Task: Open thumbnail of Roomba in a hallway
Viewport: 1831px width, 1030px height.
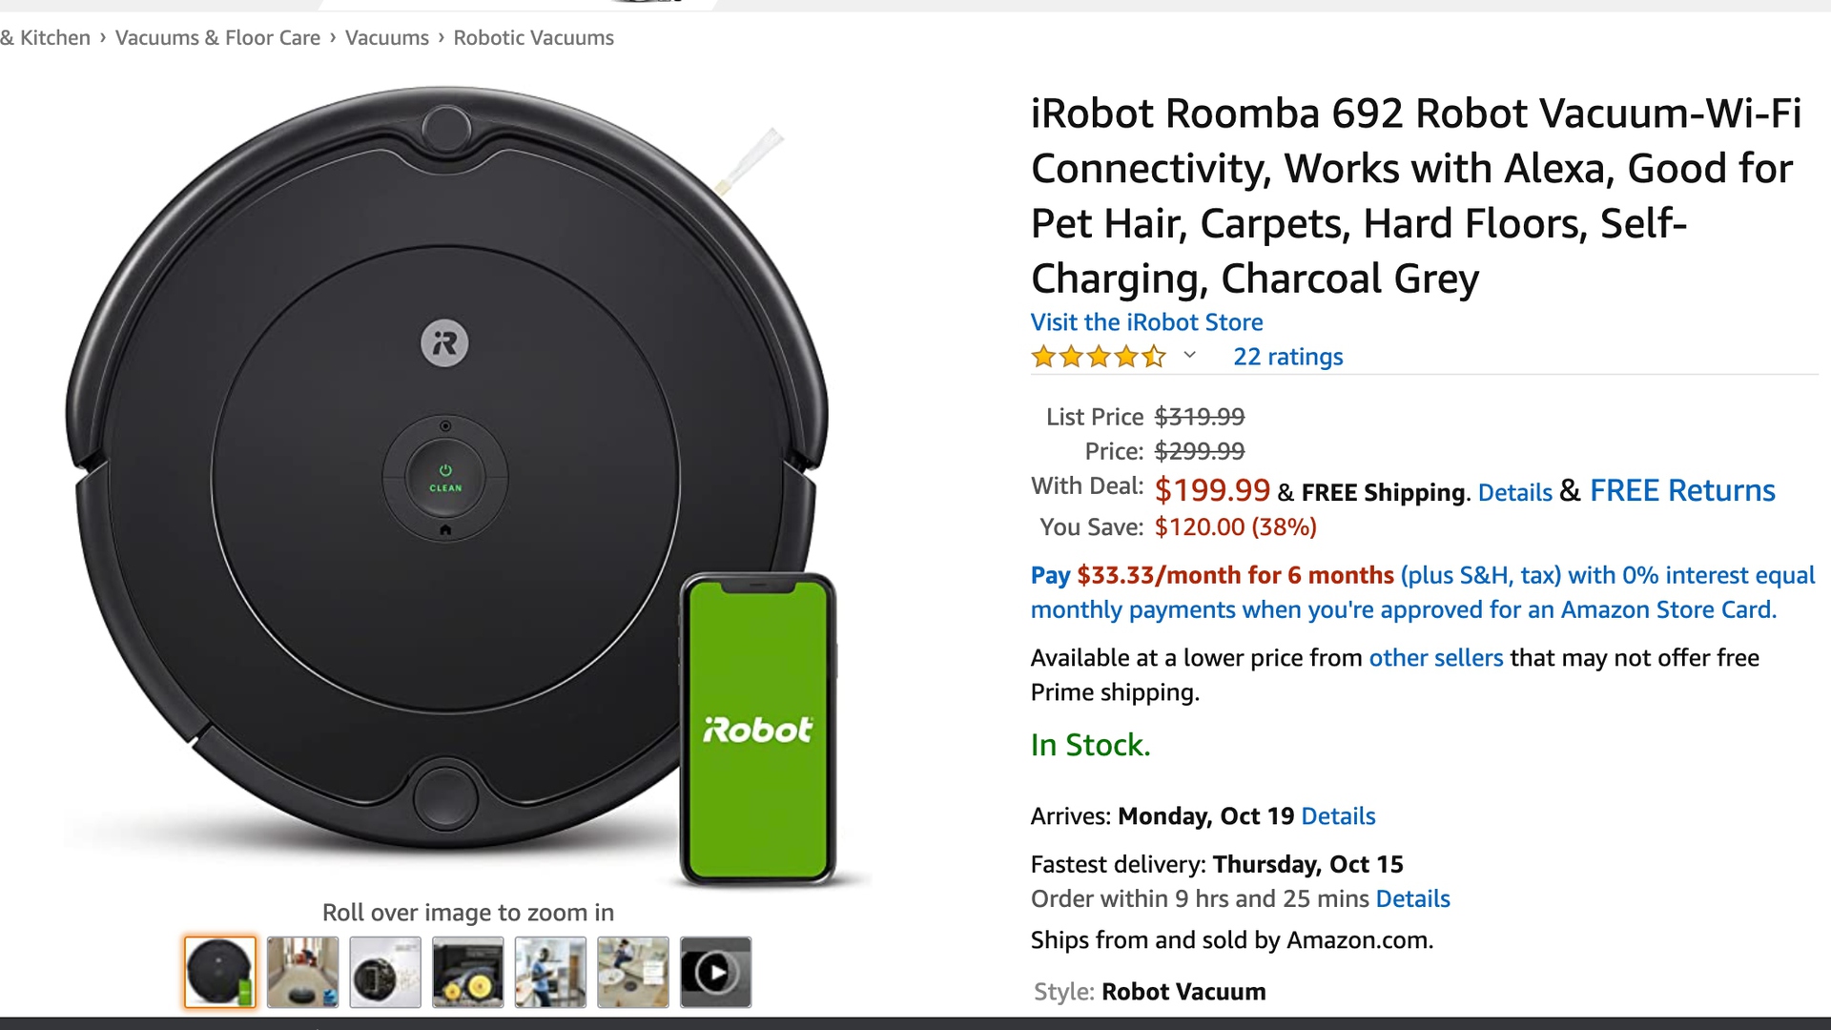Action: [302, 972]
